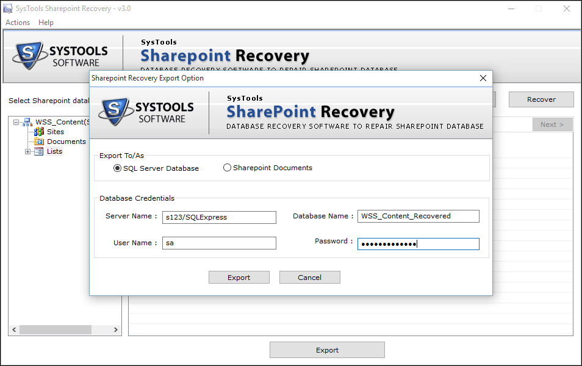The width and height of the screenshot is (582, 366).
Task: Select the Lists tree item
Action: (54, 151)
